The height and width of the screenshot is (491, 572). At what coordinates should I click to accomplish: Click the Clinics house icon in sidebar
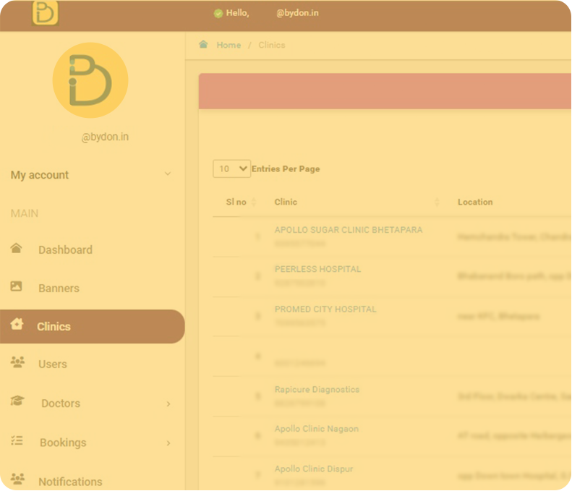(x=17, y=325)
